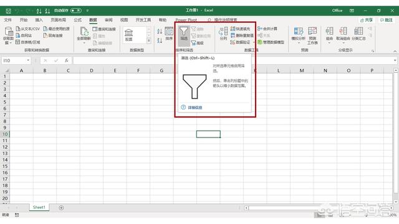The height and width of the screenshot is (224, 399).
Task: Select row header 10
Action: [x=5, y=134]
